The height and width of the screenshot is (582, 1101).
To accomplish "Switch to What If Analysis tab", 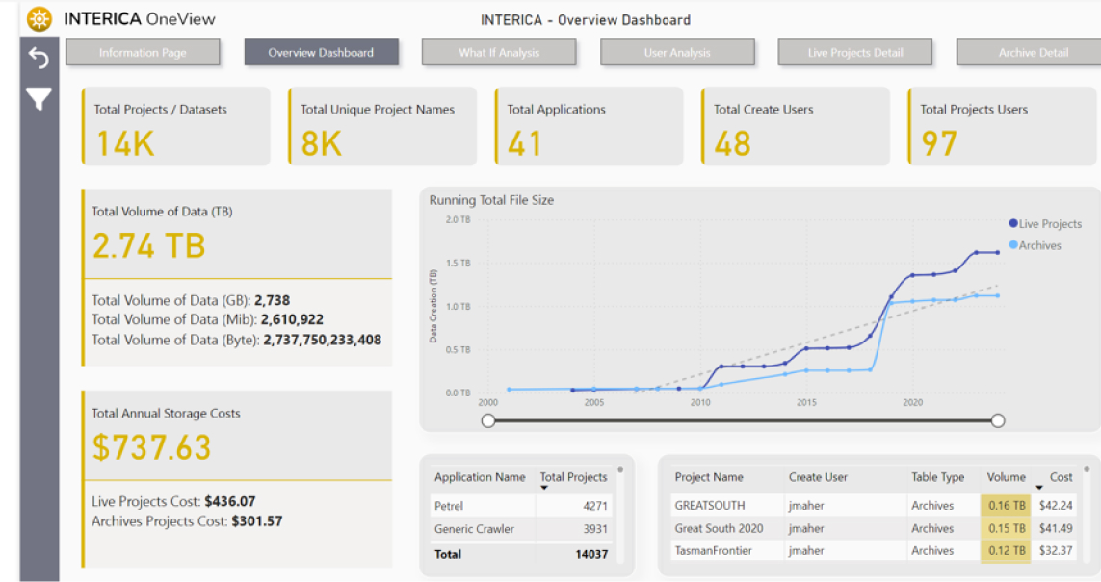I will tap(499, 53).
